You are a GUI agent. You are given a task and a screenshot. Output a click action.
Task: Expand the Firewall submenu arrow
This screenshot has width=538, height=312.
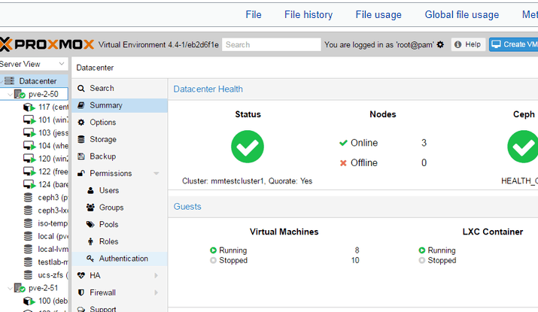click(x=156, y=292)
